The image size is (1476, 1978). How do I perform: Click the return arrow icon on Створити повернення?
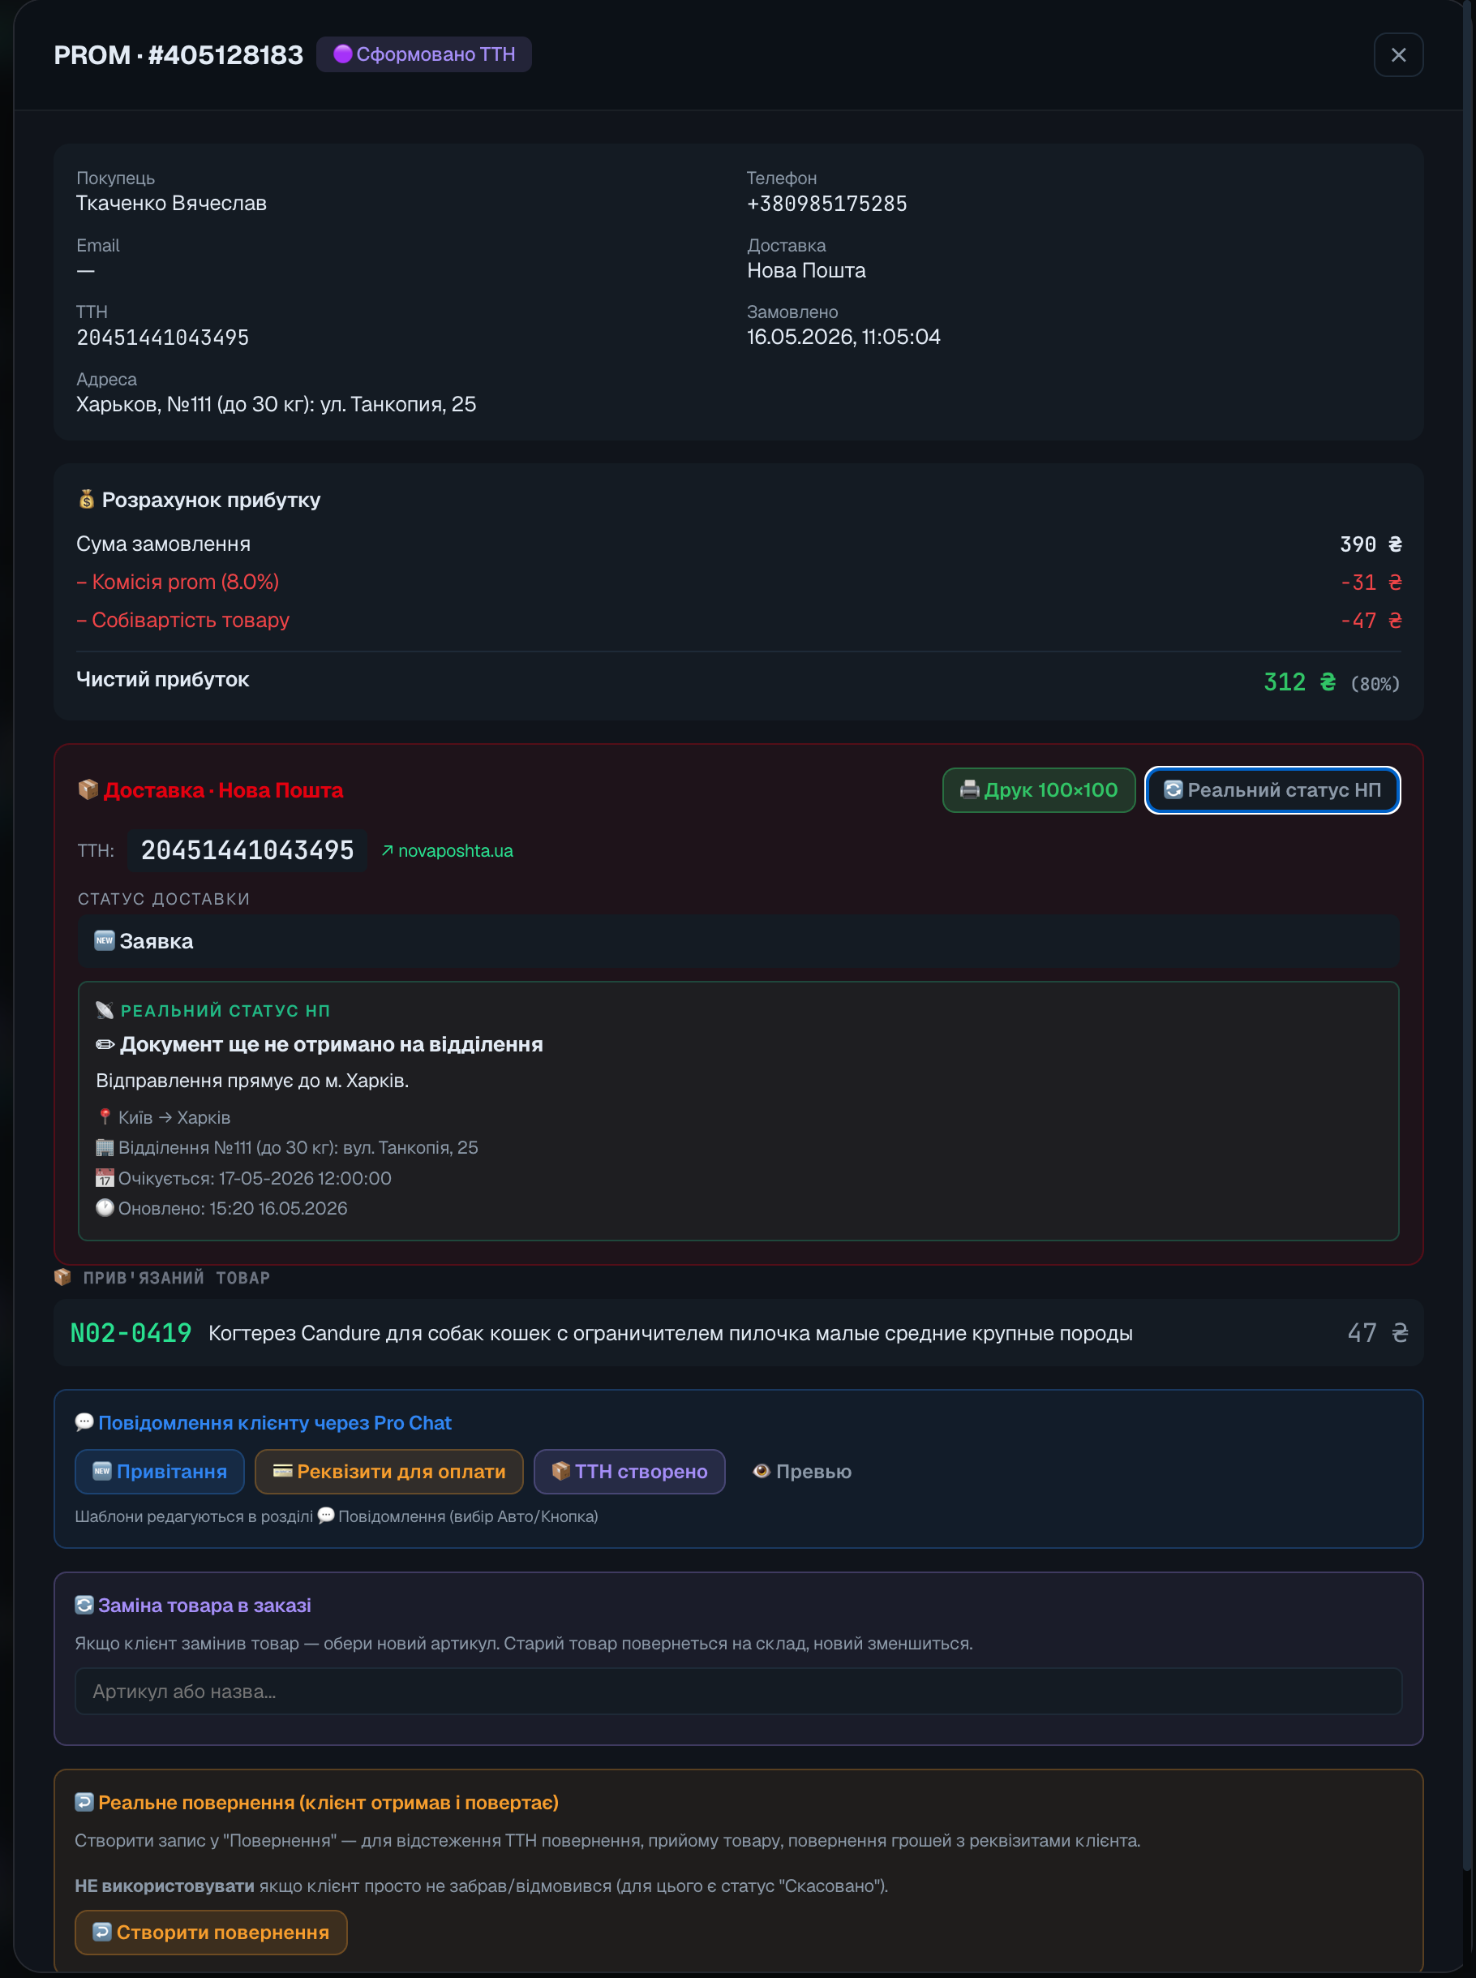pos(103,1932)
